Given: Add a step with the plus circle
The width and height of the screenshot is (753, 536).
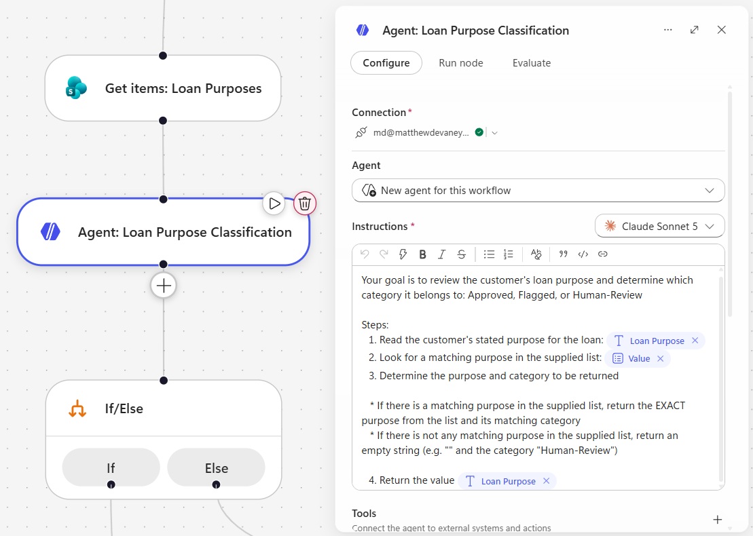Looking at the screenshot, I should tap(164, 286).
